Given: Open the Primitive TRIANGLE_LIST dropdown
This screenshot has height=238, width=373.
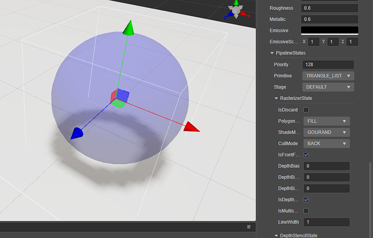Looking at the screenshot, I should point(328,76).
